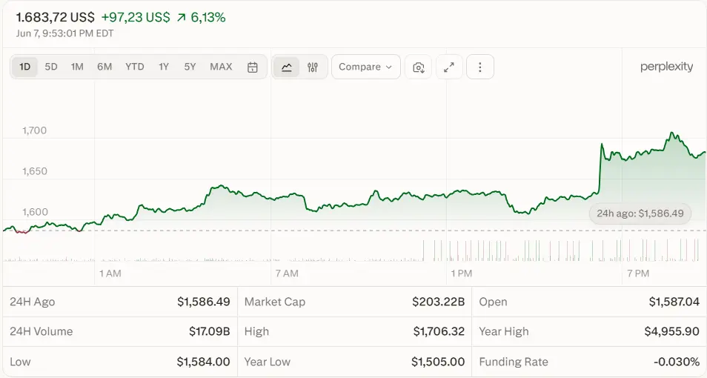Select the 5Y time range
Image resolution: width=707 pixels, height=378 pixels.
point(190,67)
